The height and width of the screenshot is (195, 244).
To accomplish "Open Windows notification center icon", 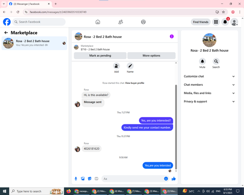I will pyautogui.click(x=238, y=191).
